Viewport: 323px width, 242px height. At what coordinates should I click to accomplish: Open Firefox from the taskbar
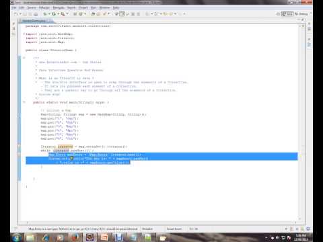point(75,237)
